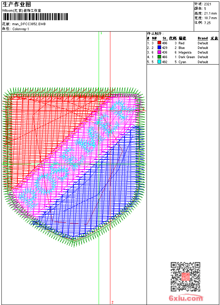220x305 pixels.
Task: Click the scale value 7.25
Action: 207,23
